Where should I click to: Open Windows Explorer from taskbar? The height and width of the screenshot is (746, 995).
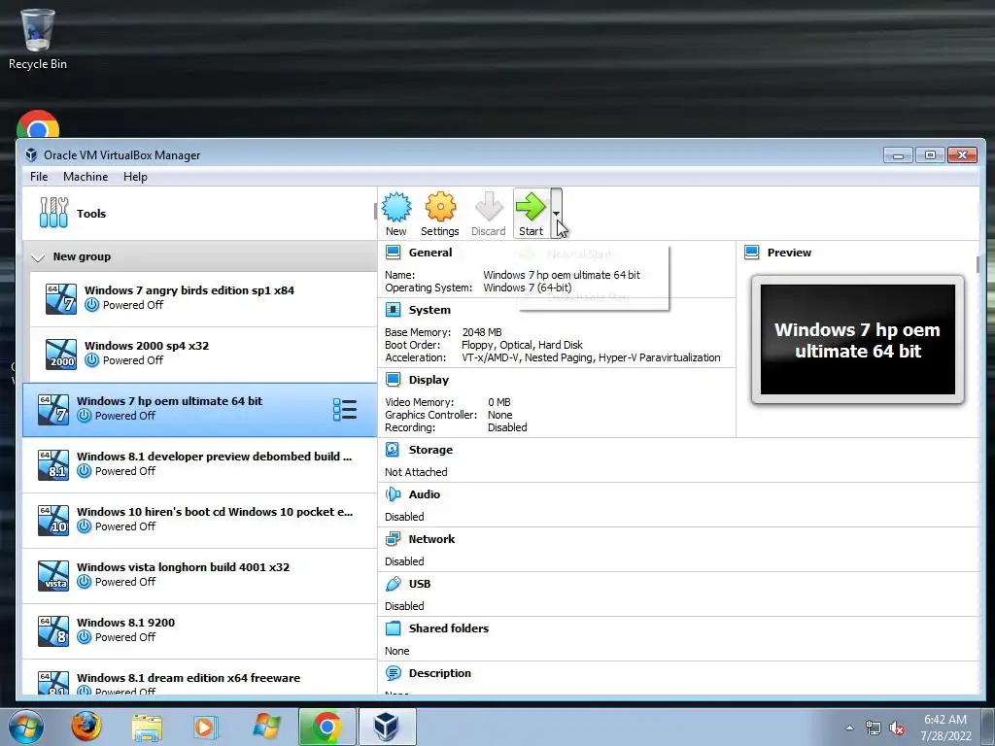coord(147,728)
